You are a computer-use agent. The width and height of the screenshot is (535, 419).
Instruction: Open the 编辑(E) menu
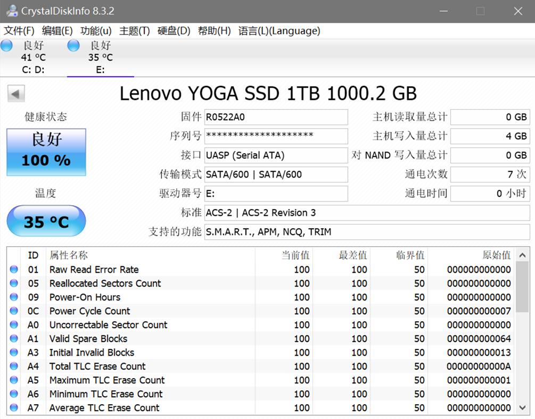[x=57, y=31]
